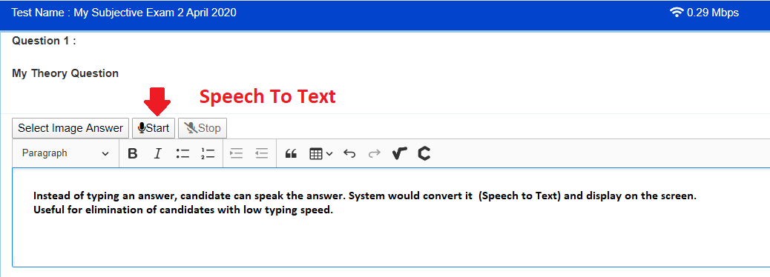The height and width of the screenshot is (277, 770).
Task: Insert a math formula with the square root icon
Action: coord(400,154)
